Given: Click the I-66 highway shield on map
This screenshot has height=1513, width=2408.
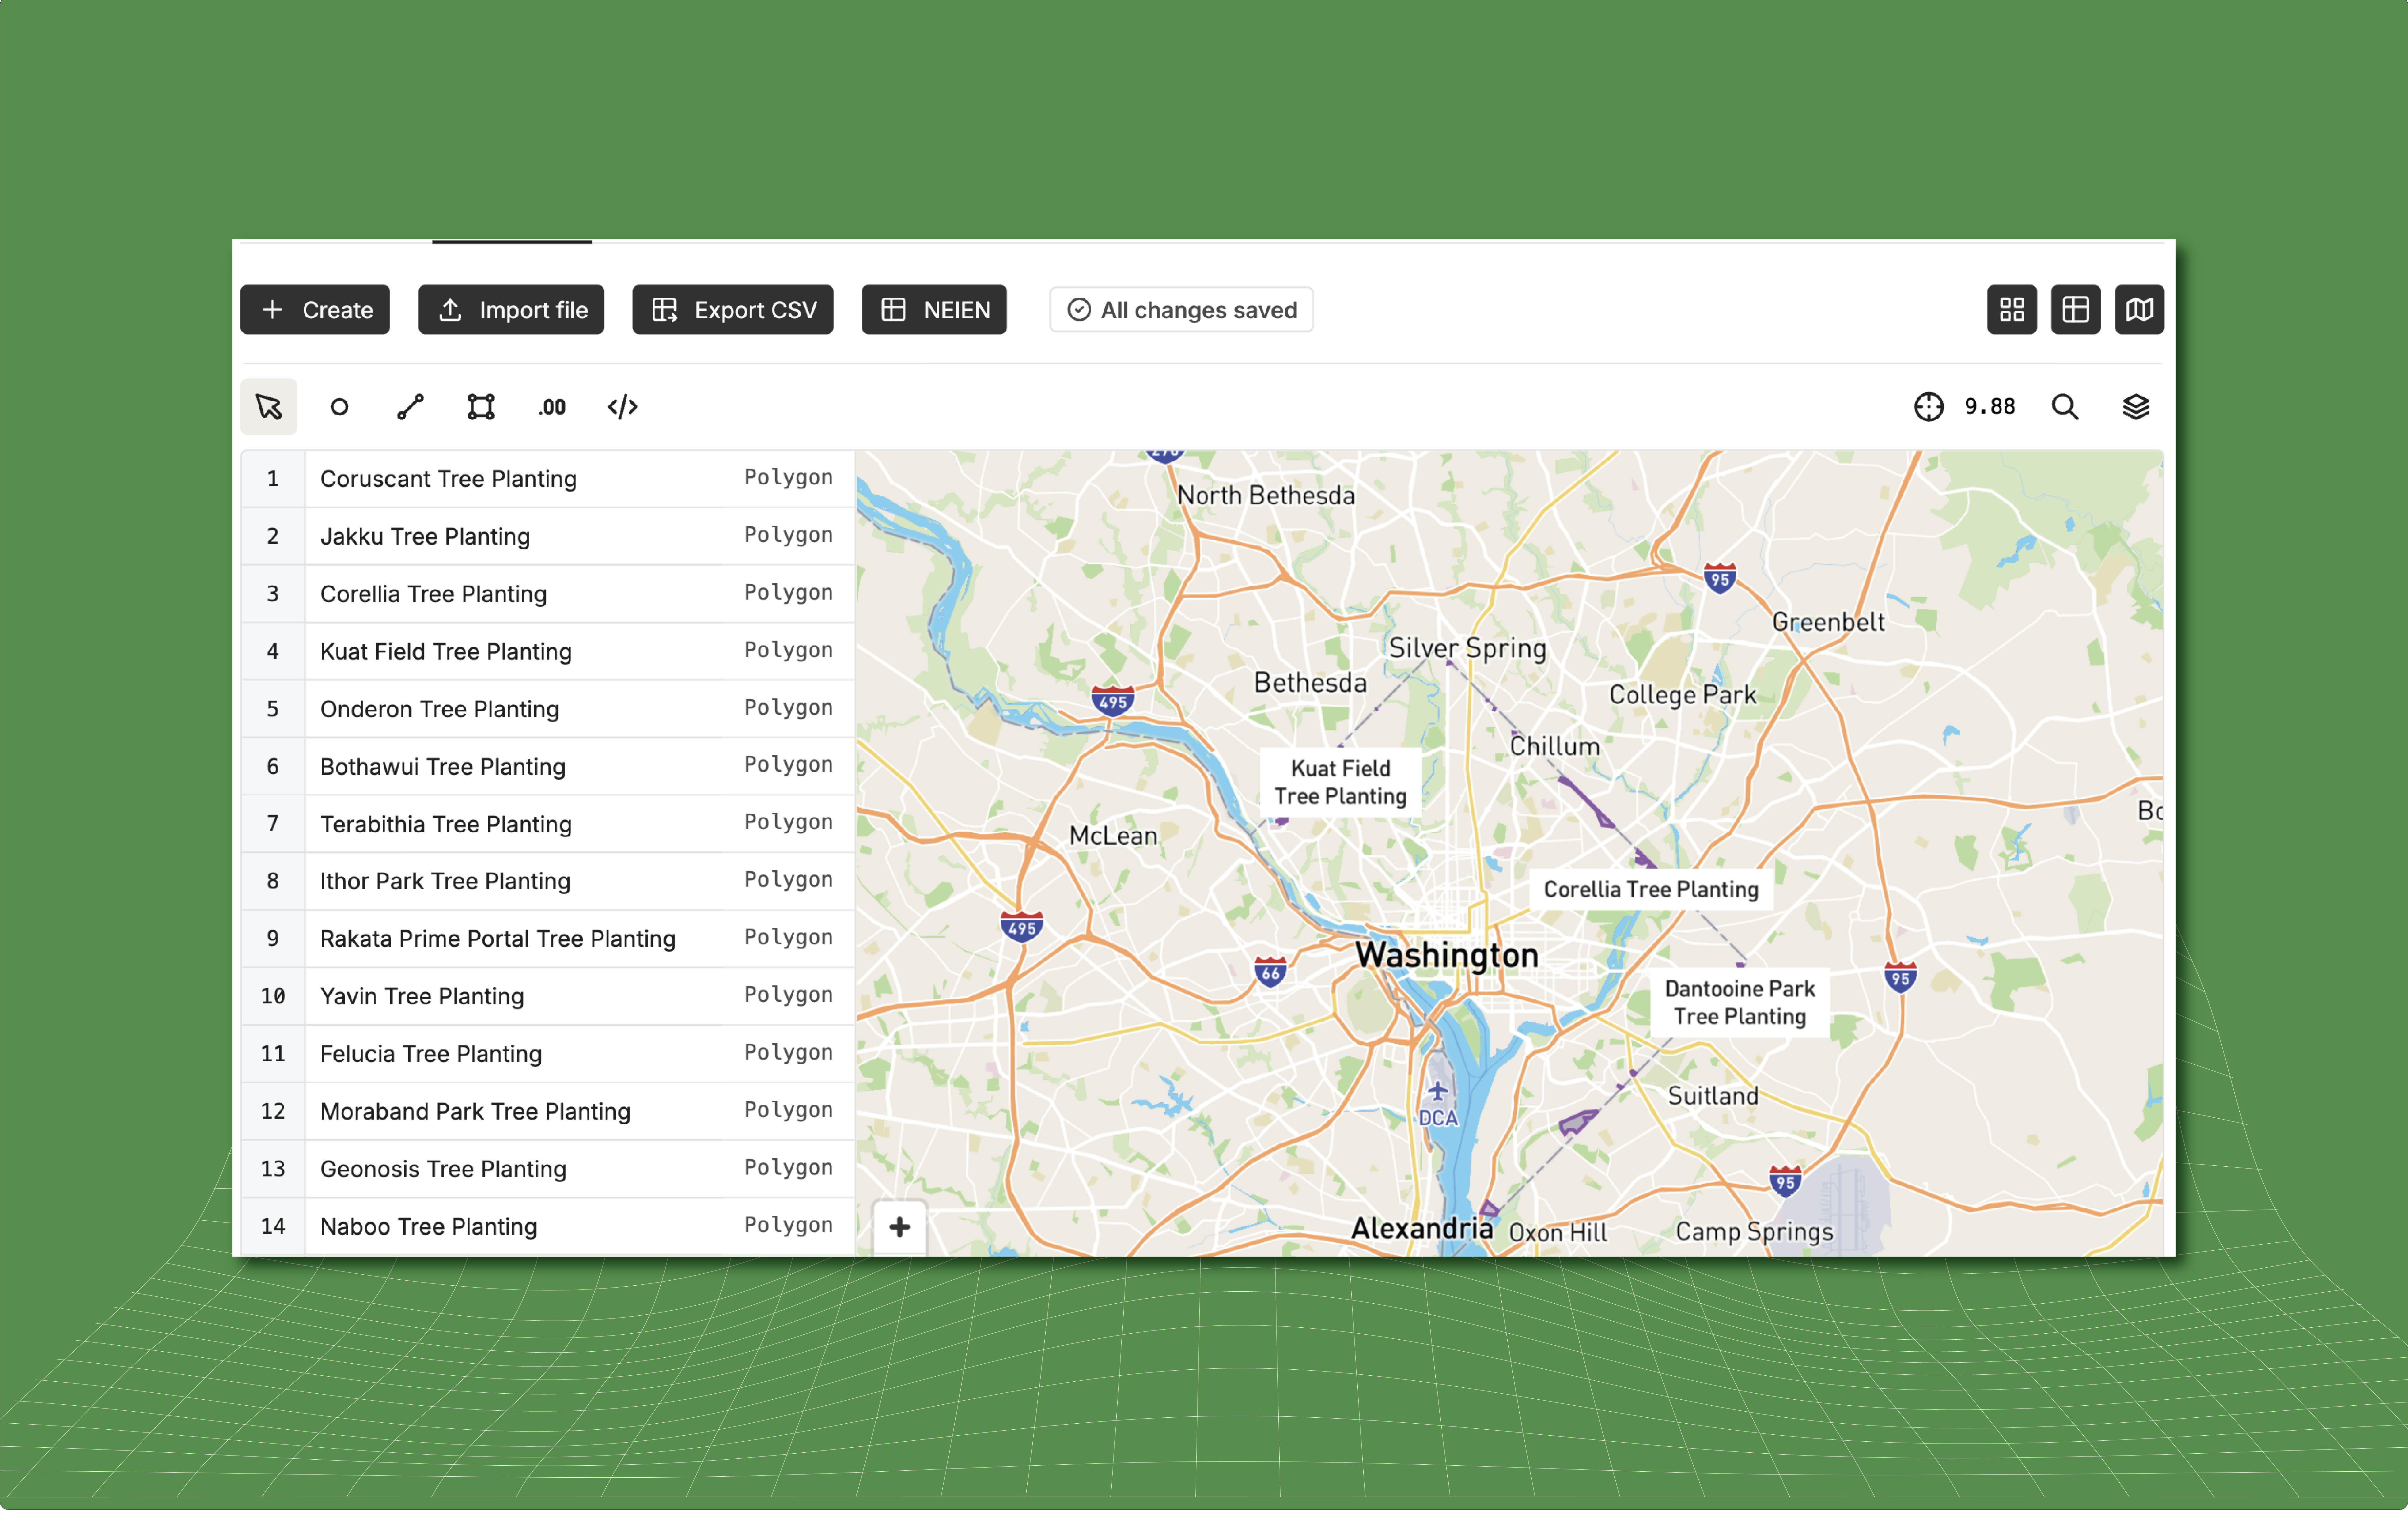Looking at the screenshot, I should coord(1270,971).
